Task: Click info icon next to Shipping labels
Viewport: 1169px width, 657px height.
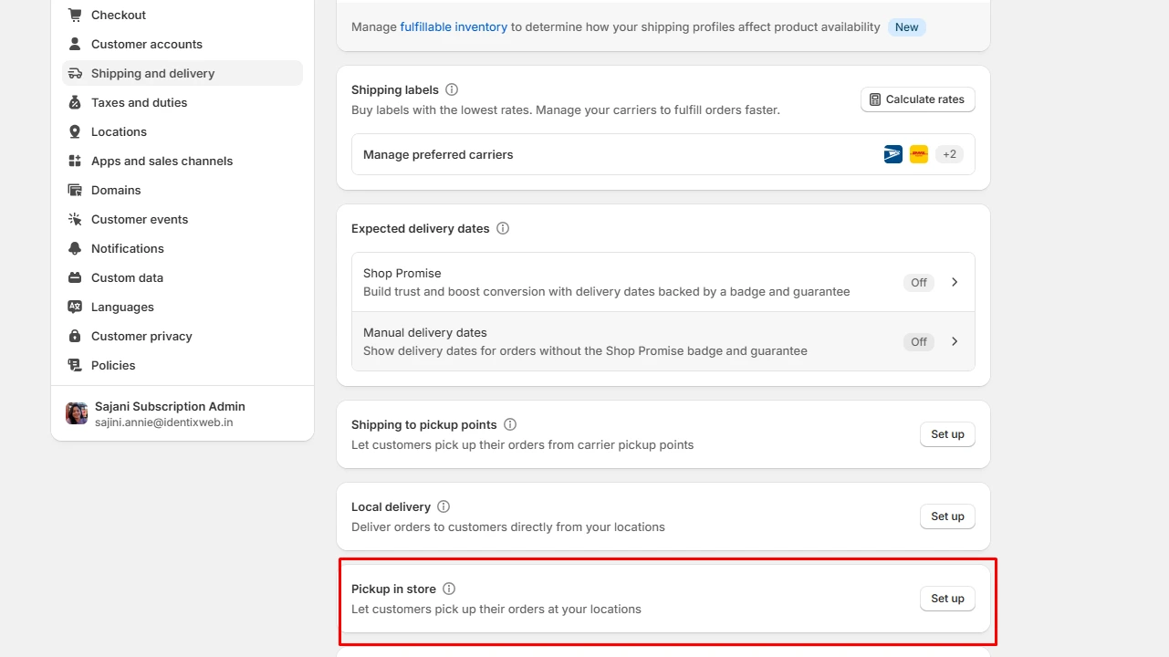Action: click(452, 89)
